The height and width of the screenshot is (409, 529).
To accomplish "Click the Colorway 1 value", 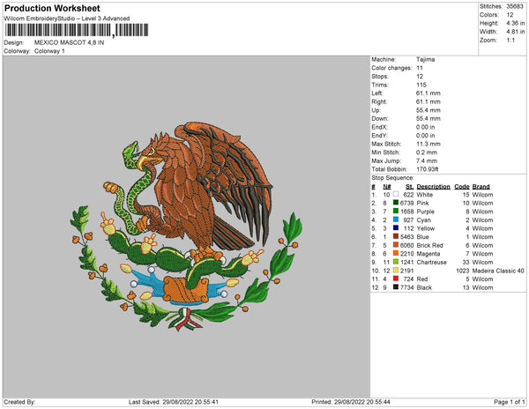I will point(49,51).
